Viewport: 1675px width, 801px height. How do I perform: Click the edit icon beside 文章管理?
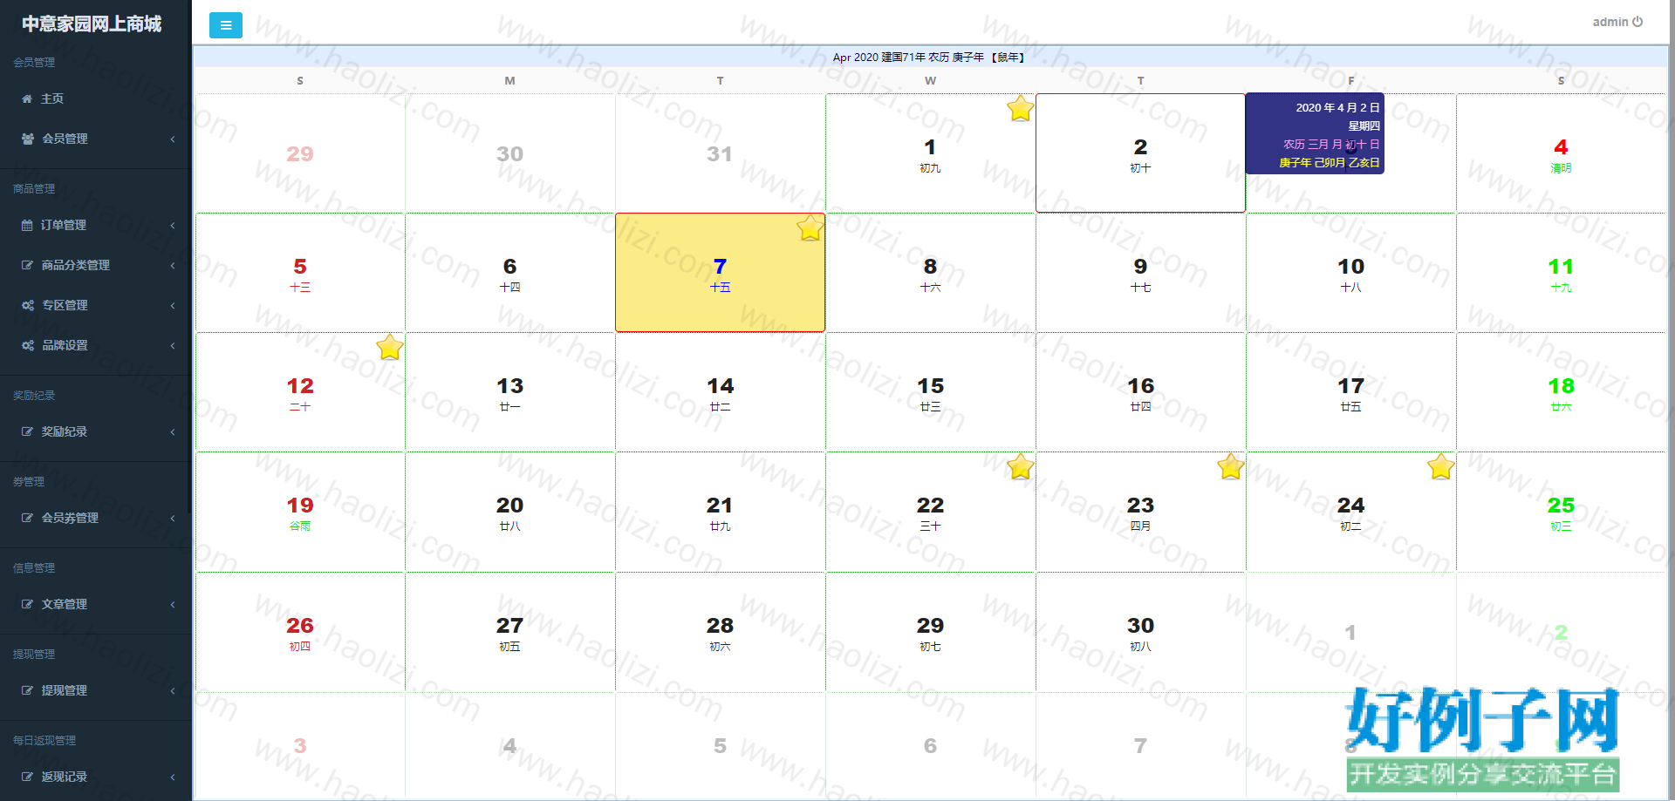coord(27,604)
